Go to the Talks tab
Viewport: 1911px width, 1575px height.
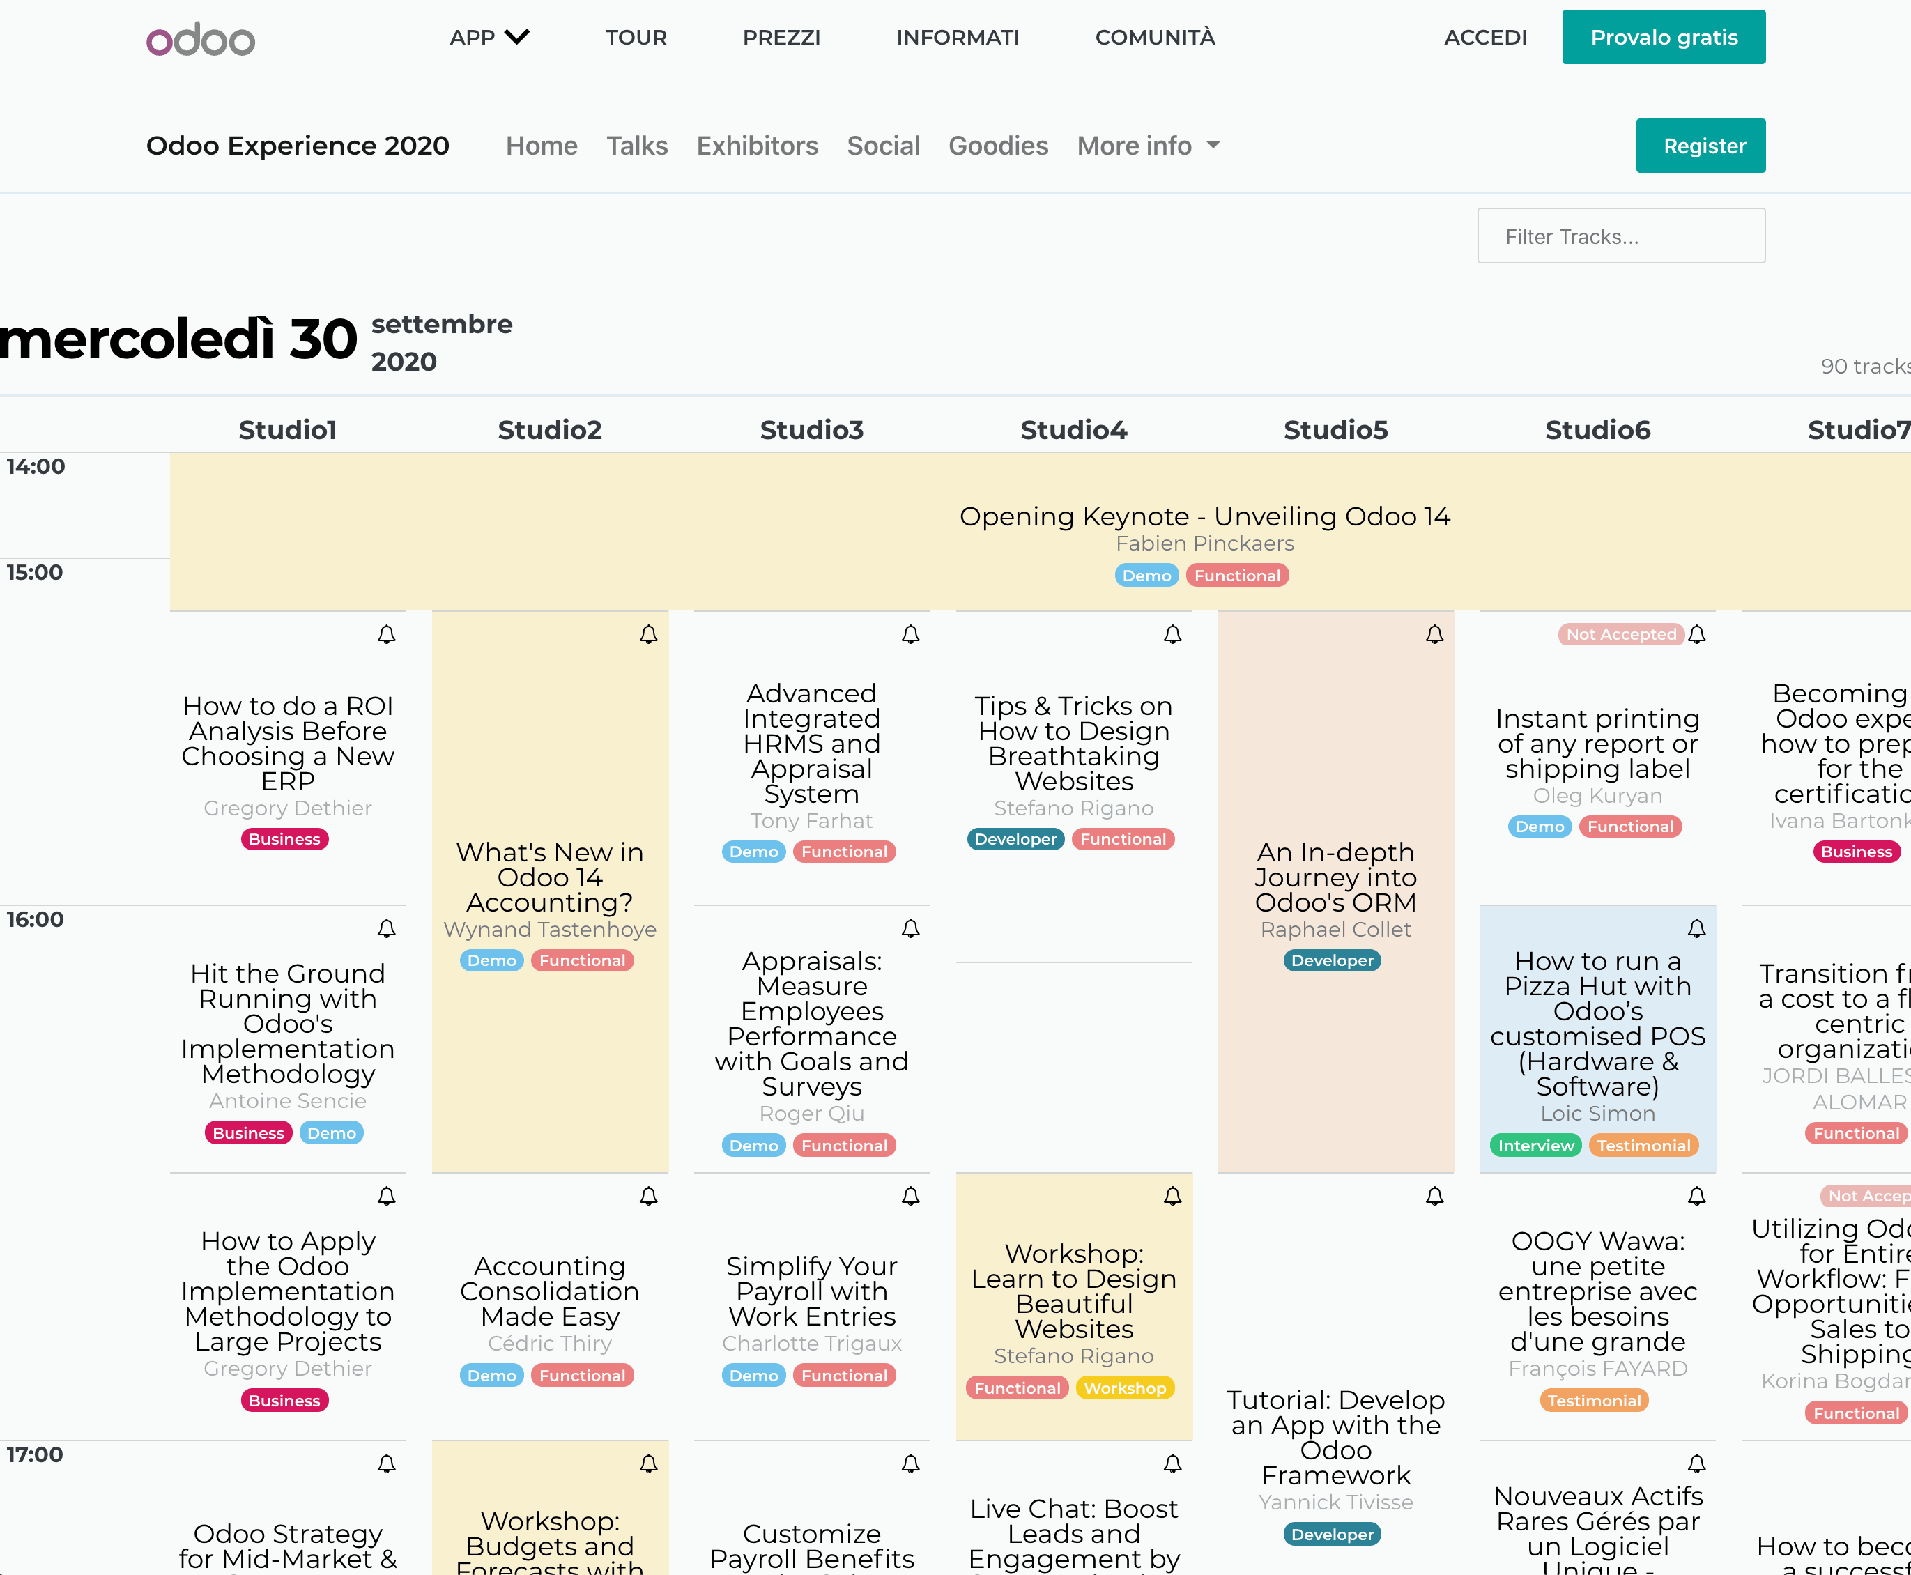[637, 145]
